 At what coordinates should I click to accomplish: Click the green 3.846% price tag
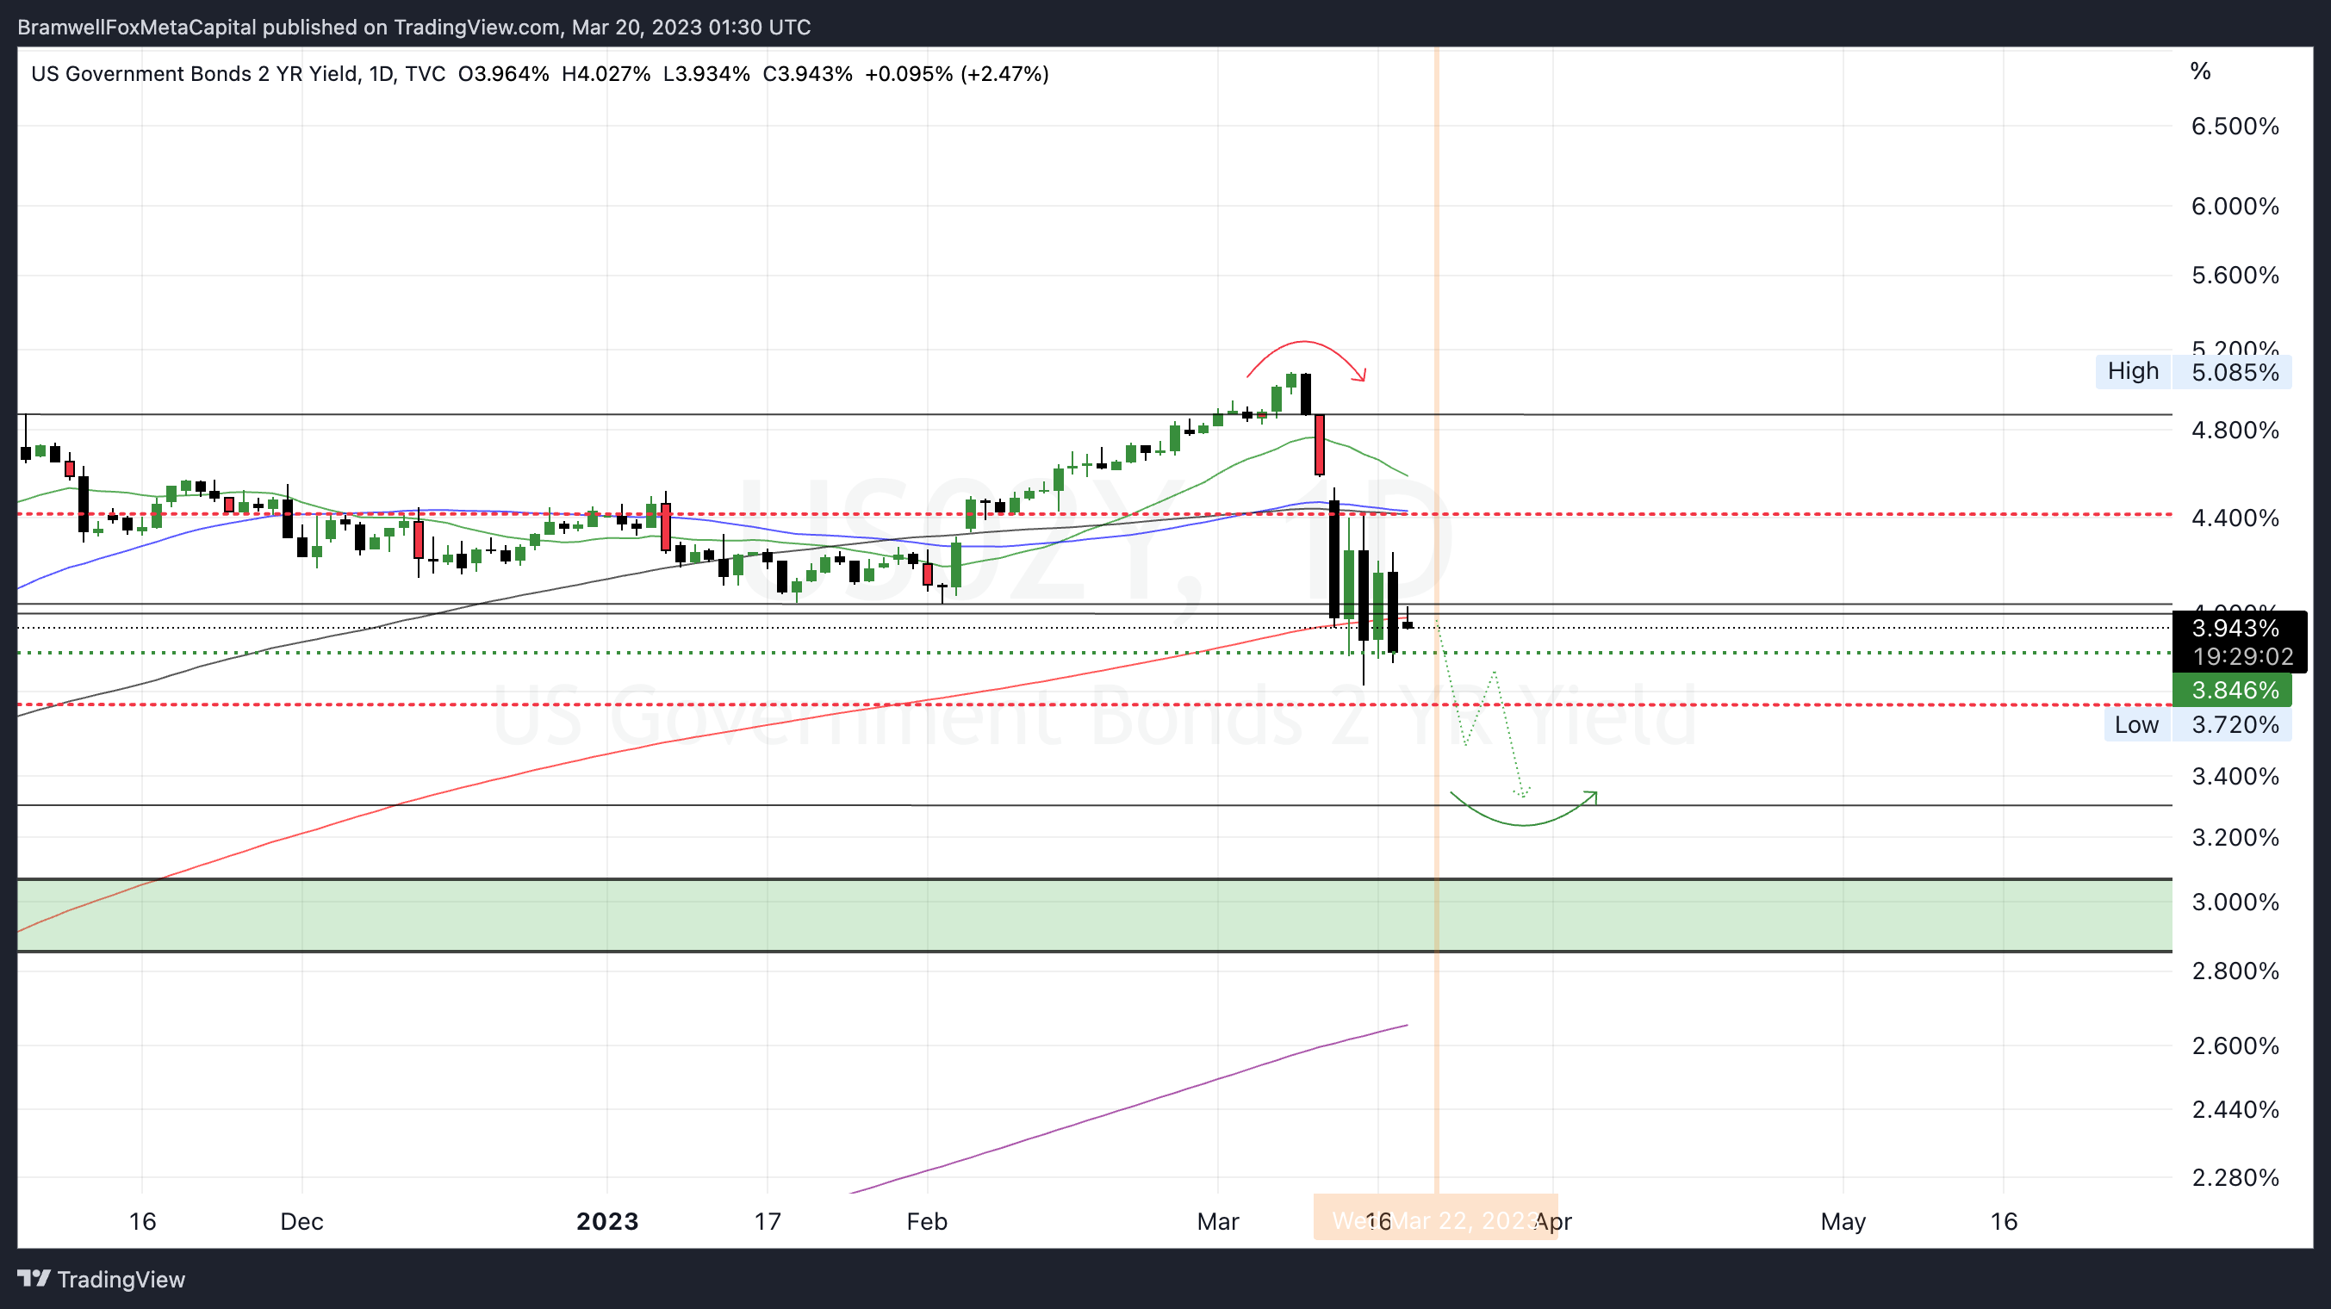click(2232, 690)
